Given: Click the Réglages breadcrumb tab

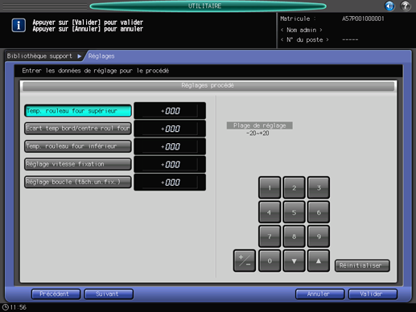Looking at the screenshot, I should coord(101,56).
